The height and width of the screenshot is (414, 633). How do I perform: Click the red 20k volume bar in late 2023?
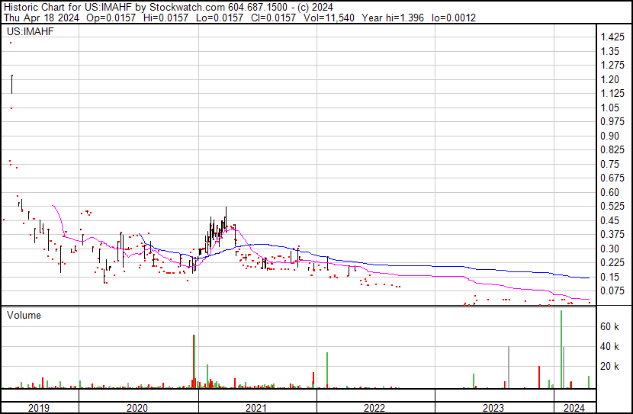[539, 377]
